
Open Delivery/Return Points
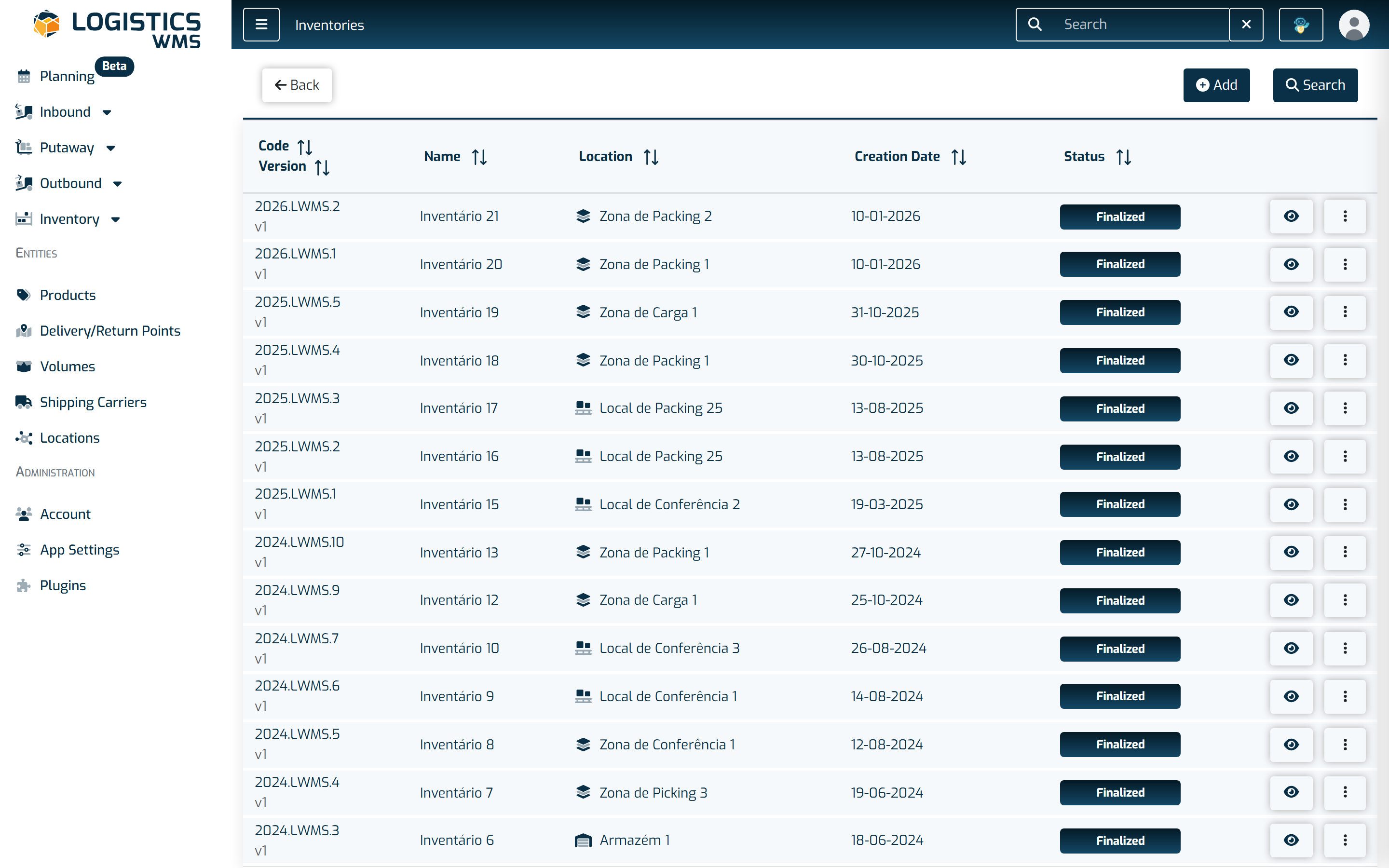pos(109,331)
